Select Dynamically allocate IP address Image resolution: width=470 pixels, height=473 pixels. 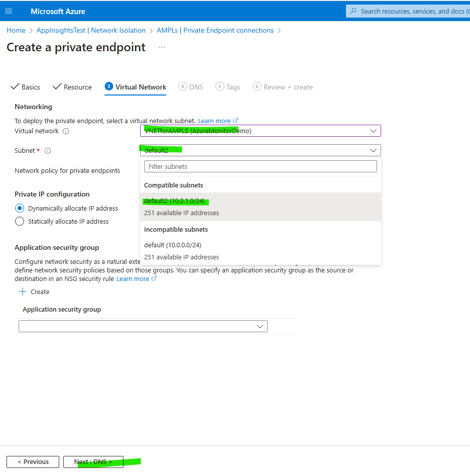click(x=20, y=208)
